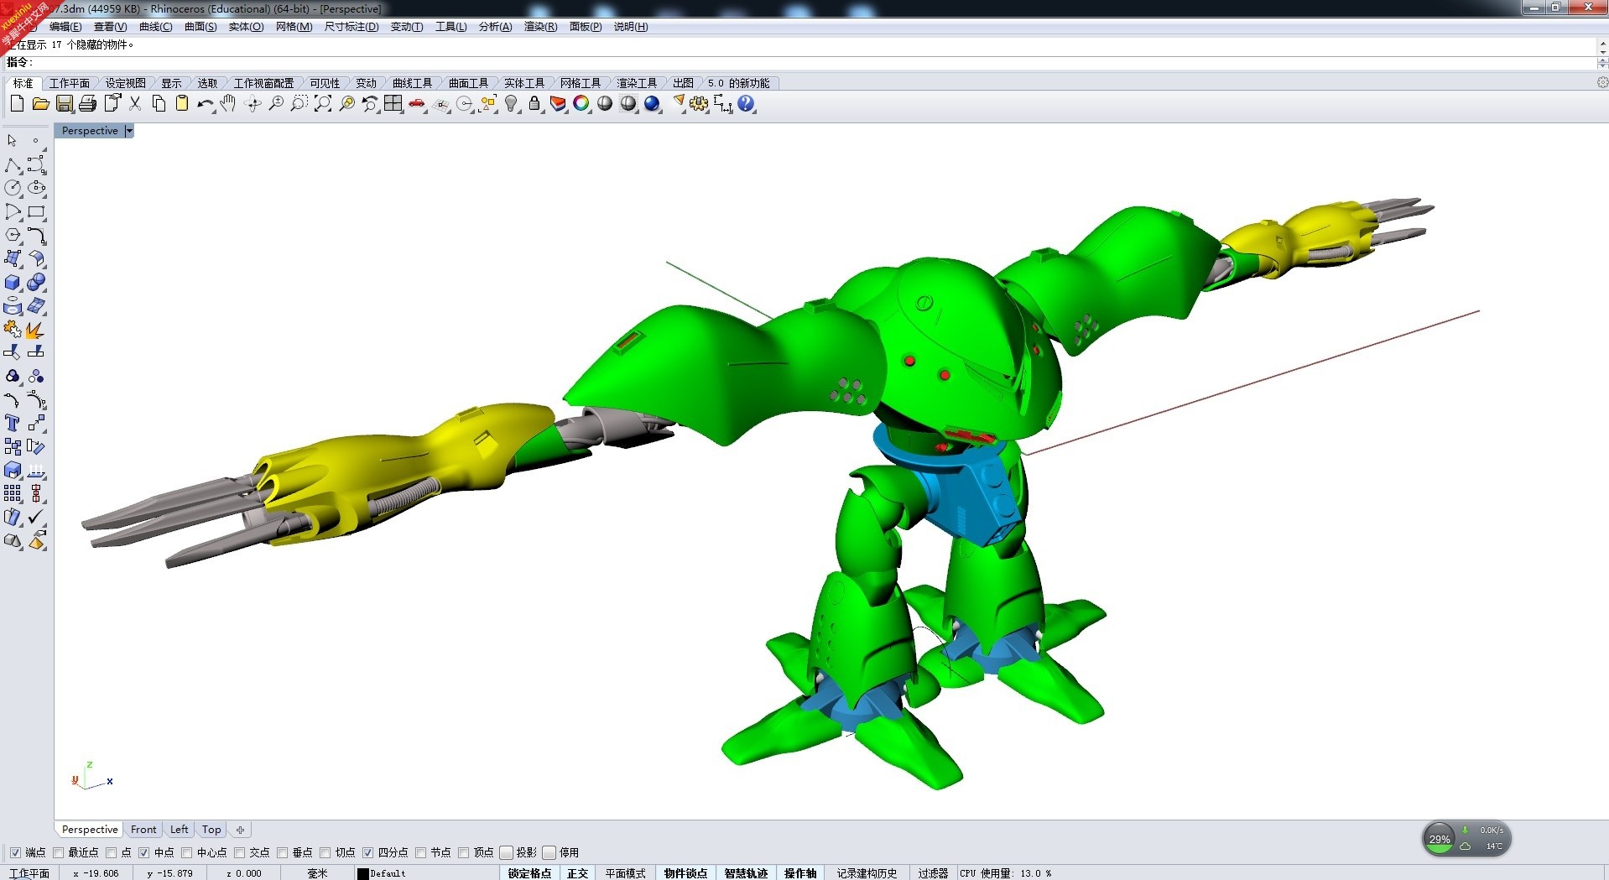Open the 实体(O) menu

pos(246,27)
